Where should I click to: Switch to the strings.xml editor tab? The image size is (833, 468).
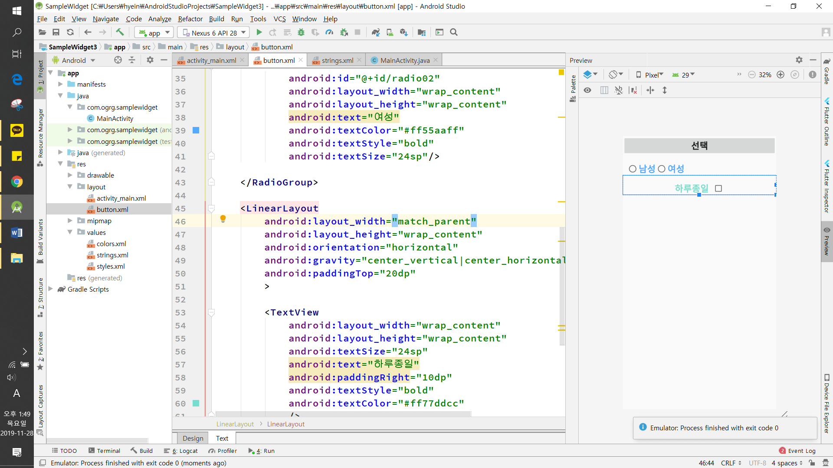337,60
